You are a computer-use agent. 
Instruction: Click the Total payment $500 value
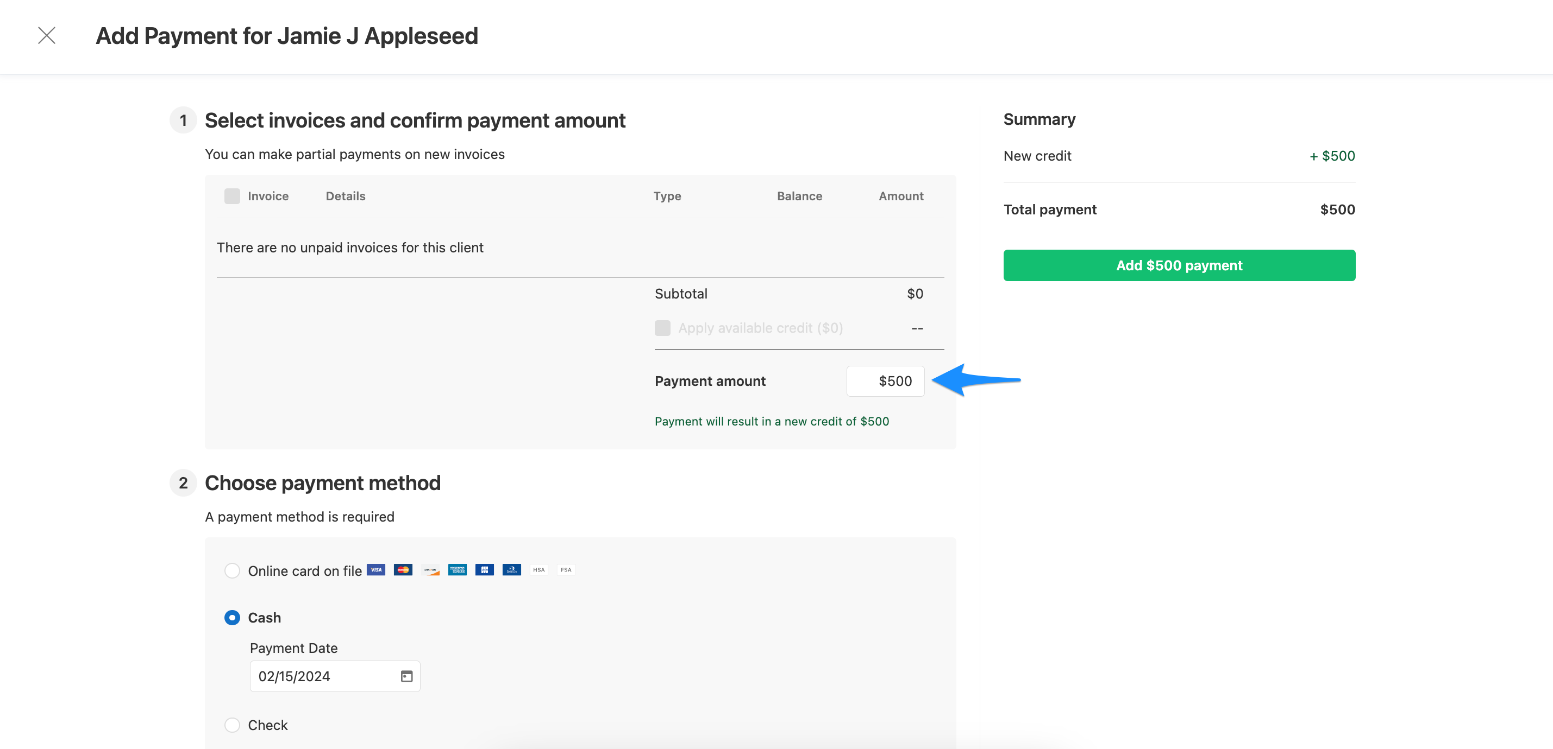tap(1338, 210)
